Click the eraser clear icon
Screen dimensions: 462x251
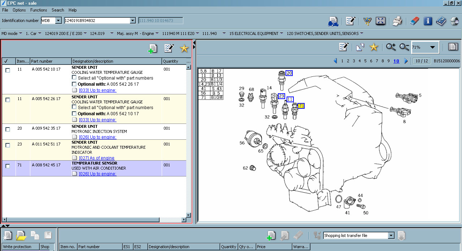point(415,21)
